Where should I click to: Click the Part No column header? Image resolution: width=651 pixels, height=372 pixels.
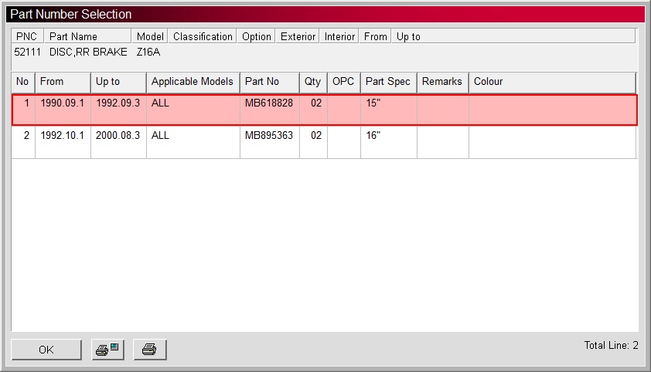point(269,82)
